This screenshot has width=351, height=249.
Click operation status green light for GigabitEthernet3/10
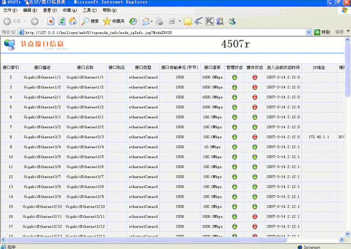[254, 207]
